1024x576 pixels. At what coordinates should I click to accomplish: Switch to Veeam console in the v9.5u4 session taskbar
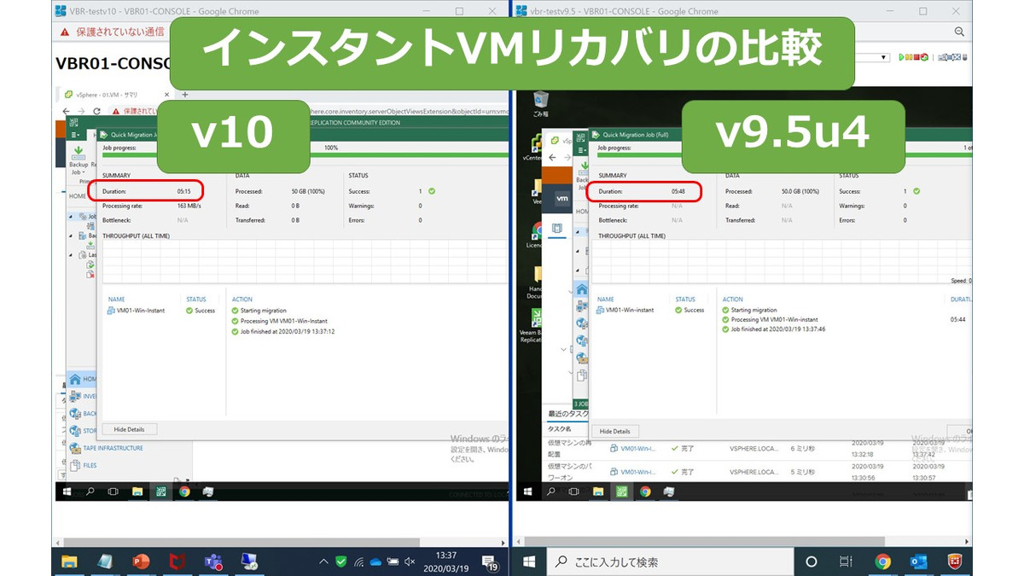tap(622, 492)
